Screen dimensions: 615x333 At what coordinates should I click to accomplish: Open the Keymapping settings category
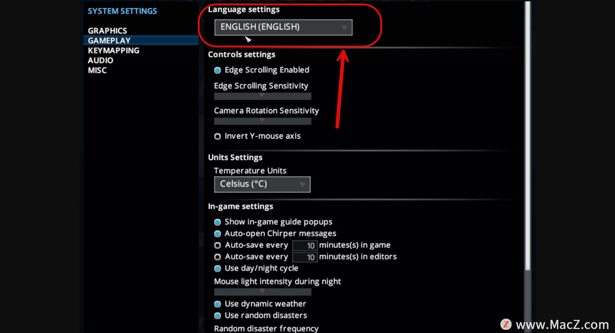pos(113,51)
